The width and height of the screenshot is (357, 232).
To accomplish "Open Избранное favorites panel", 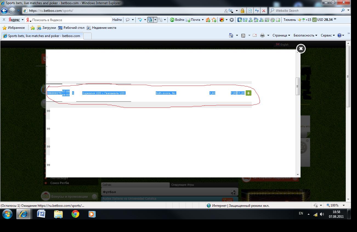I will point(13,28).
